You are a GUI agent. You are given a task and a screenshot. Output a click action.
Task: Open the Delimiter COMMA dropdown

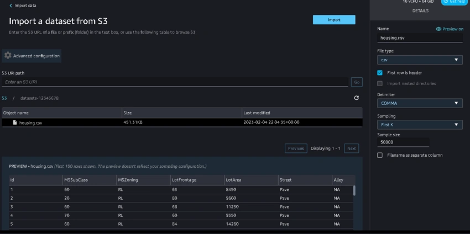[420, 103]
